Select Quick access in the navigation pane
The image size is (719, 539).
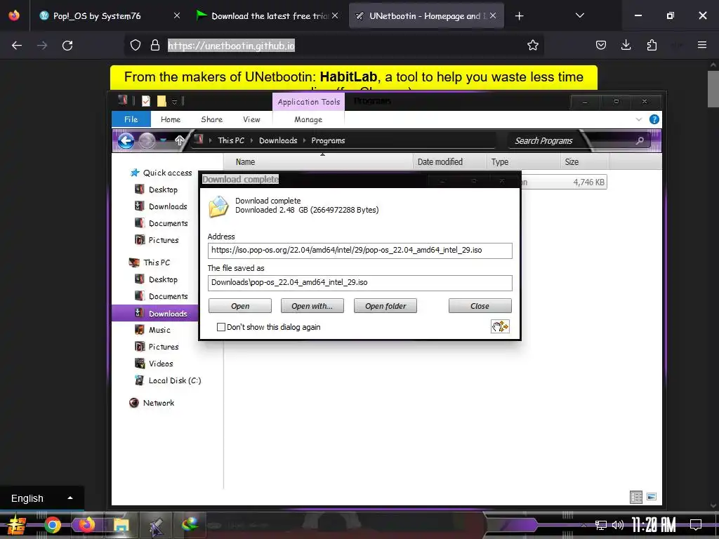tap(161, 173)
